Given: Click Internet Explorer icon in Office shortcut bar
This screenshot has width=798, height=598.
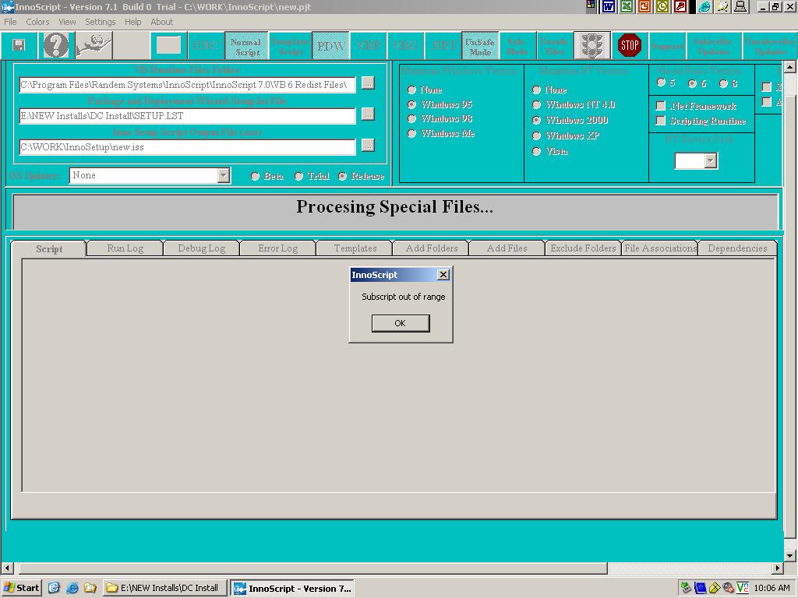Looking at the screenshot, I should (x=704, y=6).
